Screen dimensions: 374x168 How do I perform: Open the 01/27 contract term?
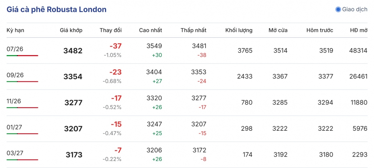click(15, 127)
